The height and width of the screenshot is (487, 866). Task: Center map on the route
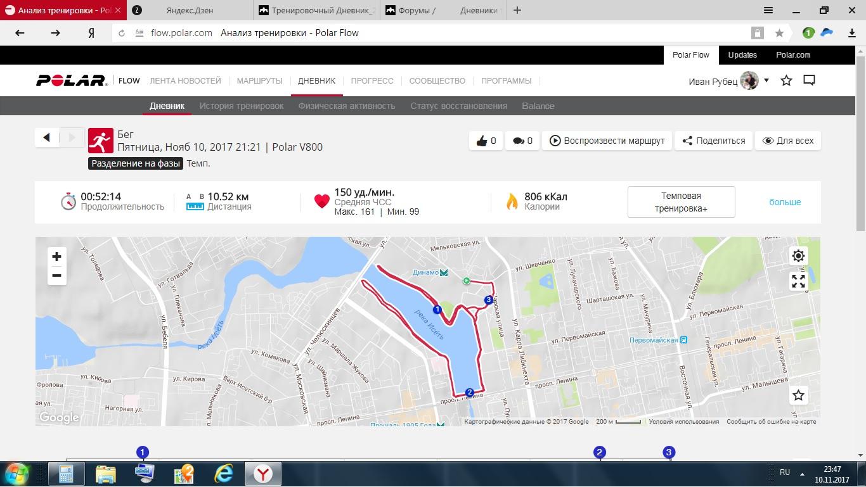(798, 256)
